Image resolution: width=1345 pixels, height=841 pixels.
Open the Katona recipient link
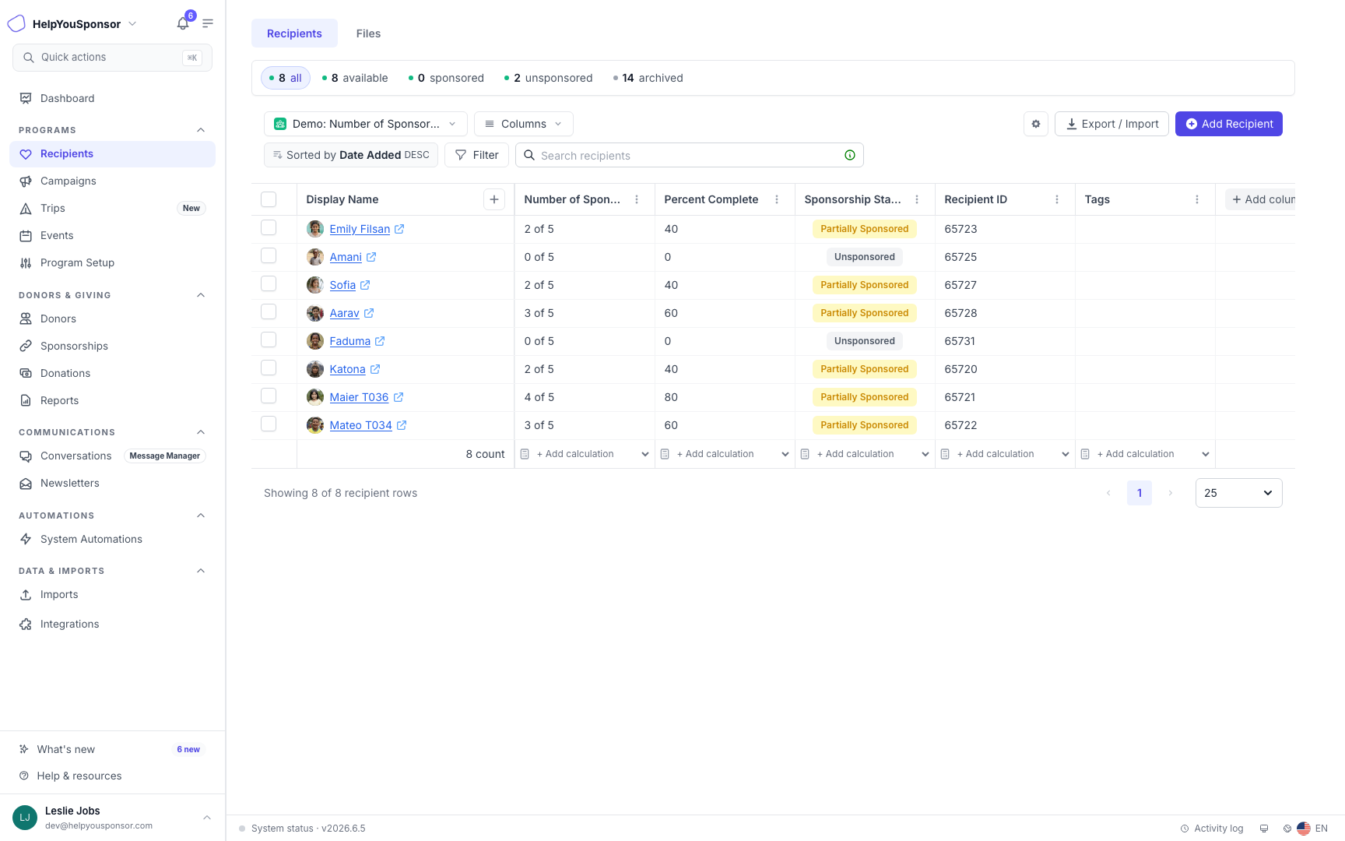tap(347, 369)
